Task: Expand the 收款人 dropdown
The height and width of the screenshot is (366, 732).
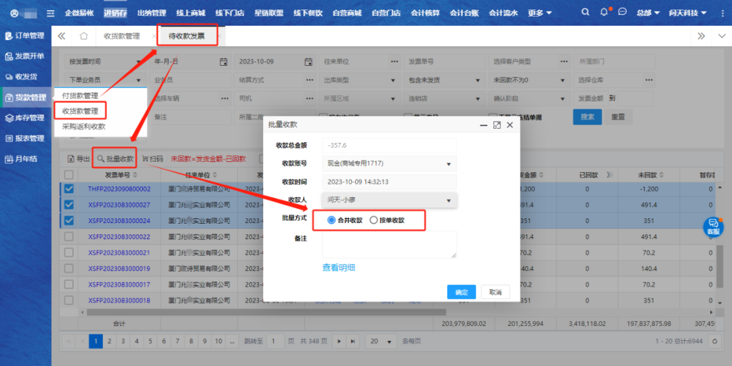Action: tap(448, 201)
